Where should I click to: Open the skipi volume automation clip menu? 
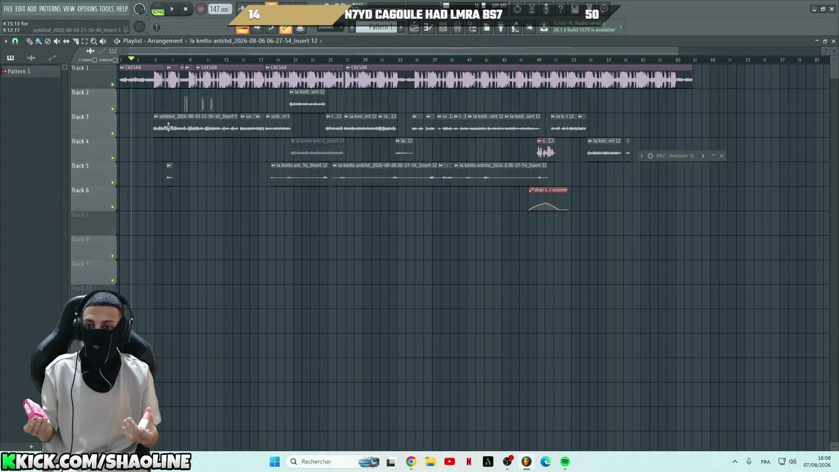coord(532,190)
